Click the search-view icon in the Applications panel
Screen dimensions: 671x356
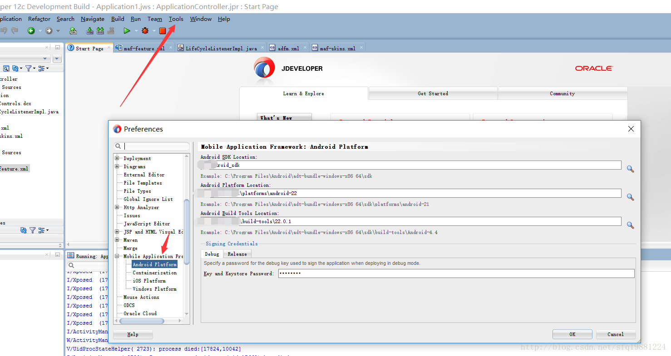(x=6, y=68)
